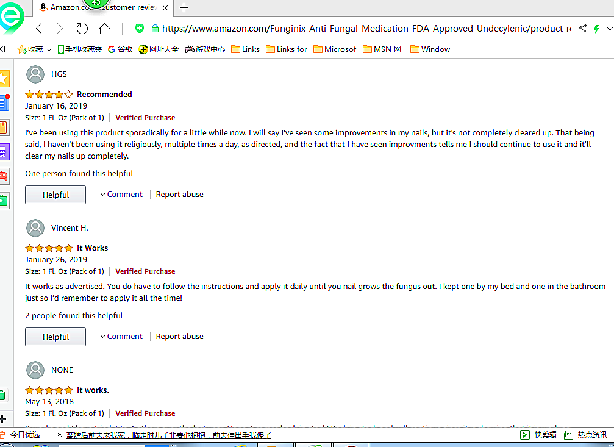Open a new browser tab

[x=184, y=7]
